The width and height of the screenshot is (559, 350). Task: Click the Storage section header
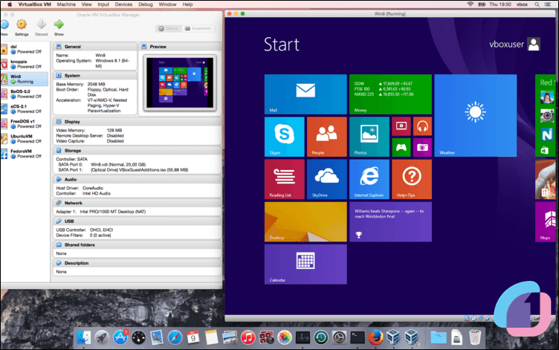(138, 150)
